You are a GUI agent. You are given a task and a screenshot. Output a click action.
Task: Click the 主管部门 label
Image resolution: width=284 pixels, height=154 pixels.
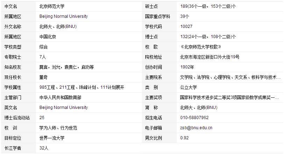pyautogui.click(x=13, y=97)
